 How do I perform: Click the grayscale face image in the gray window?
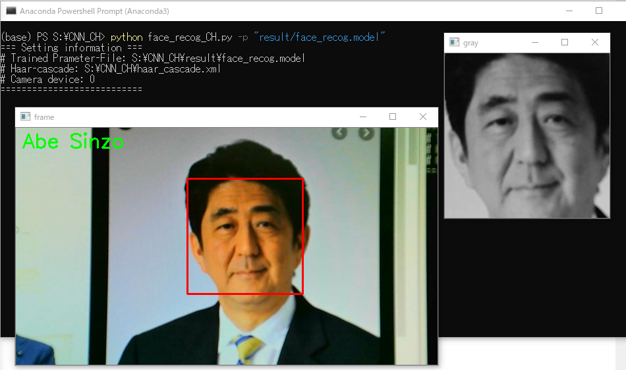click(527, 136)
